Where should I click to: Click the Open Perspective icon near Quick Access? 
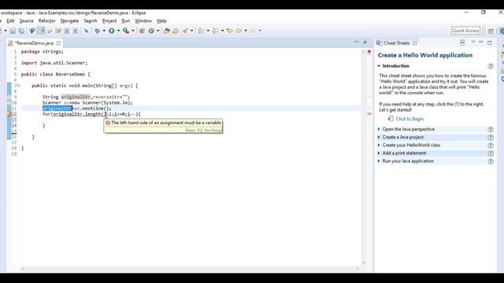(491, 31)
